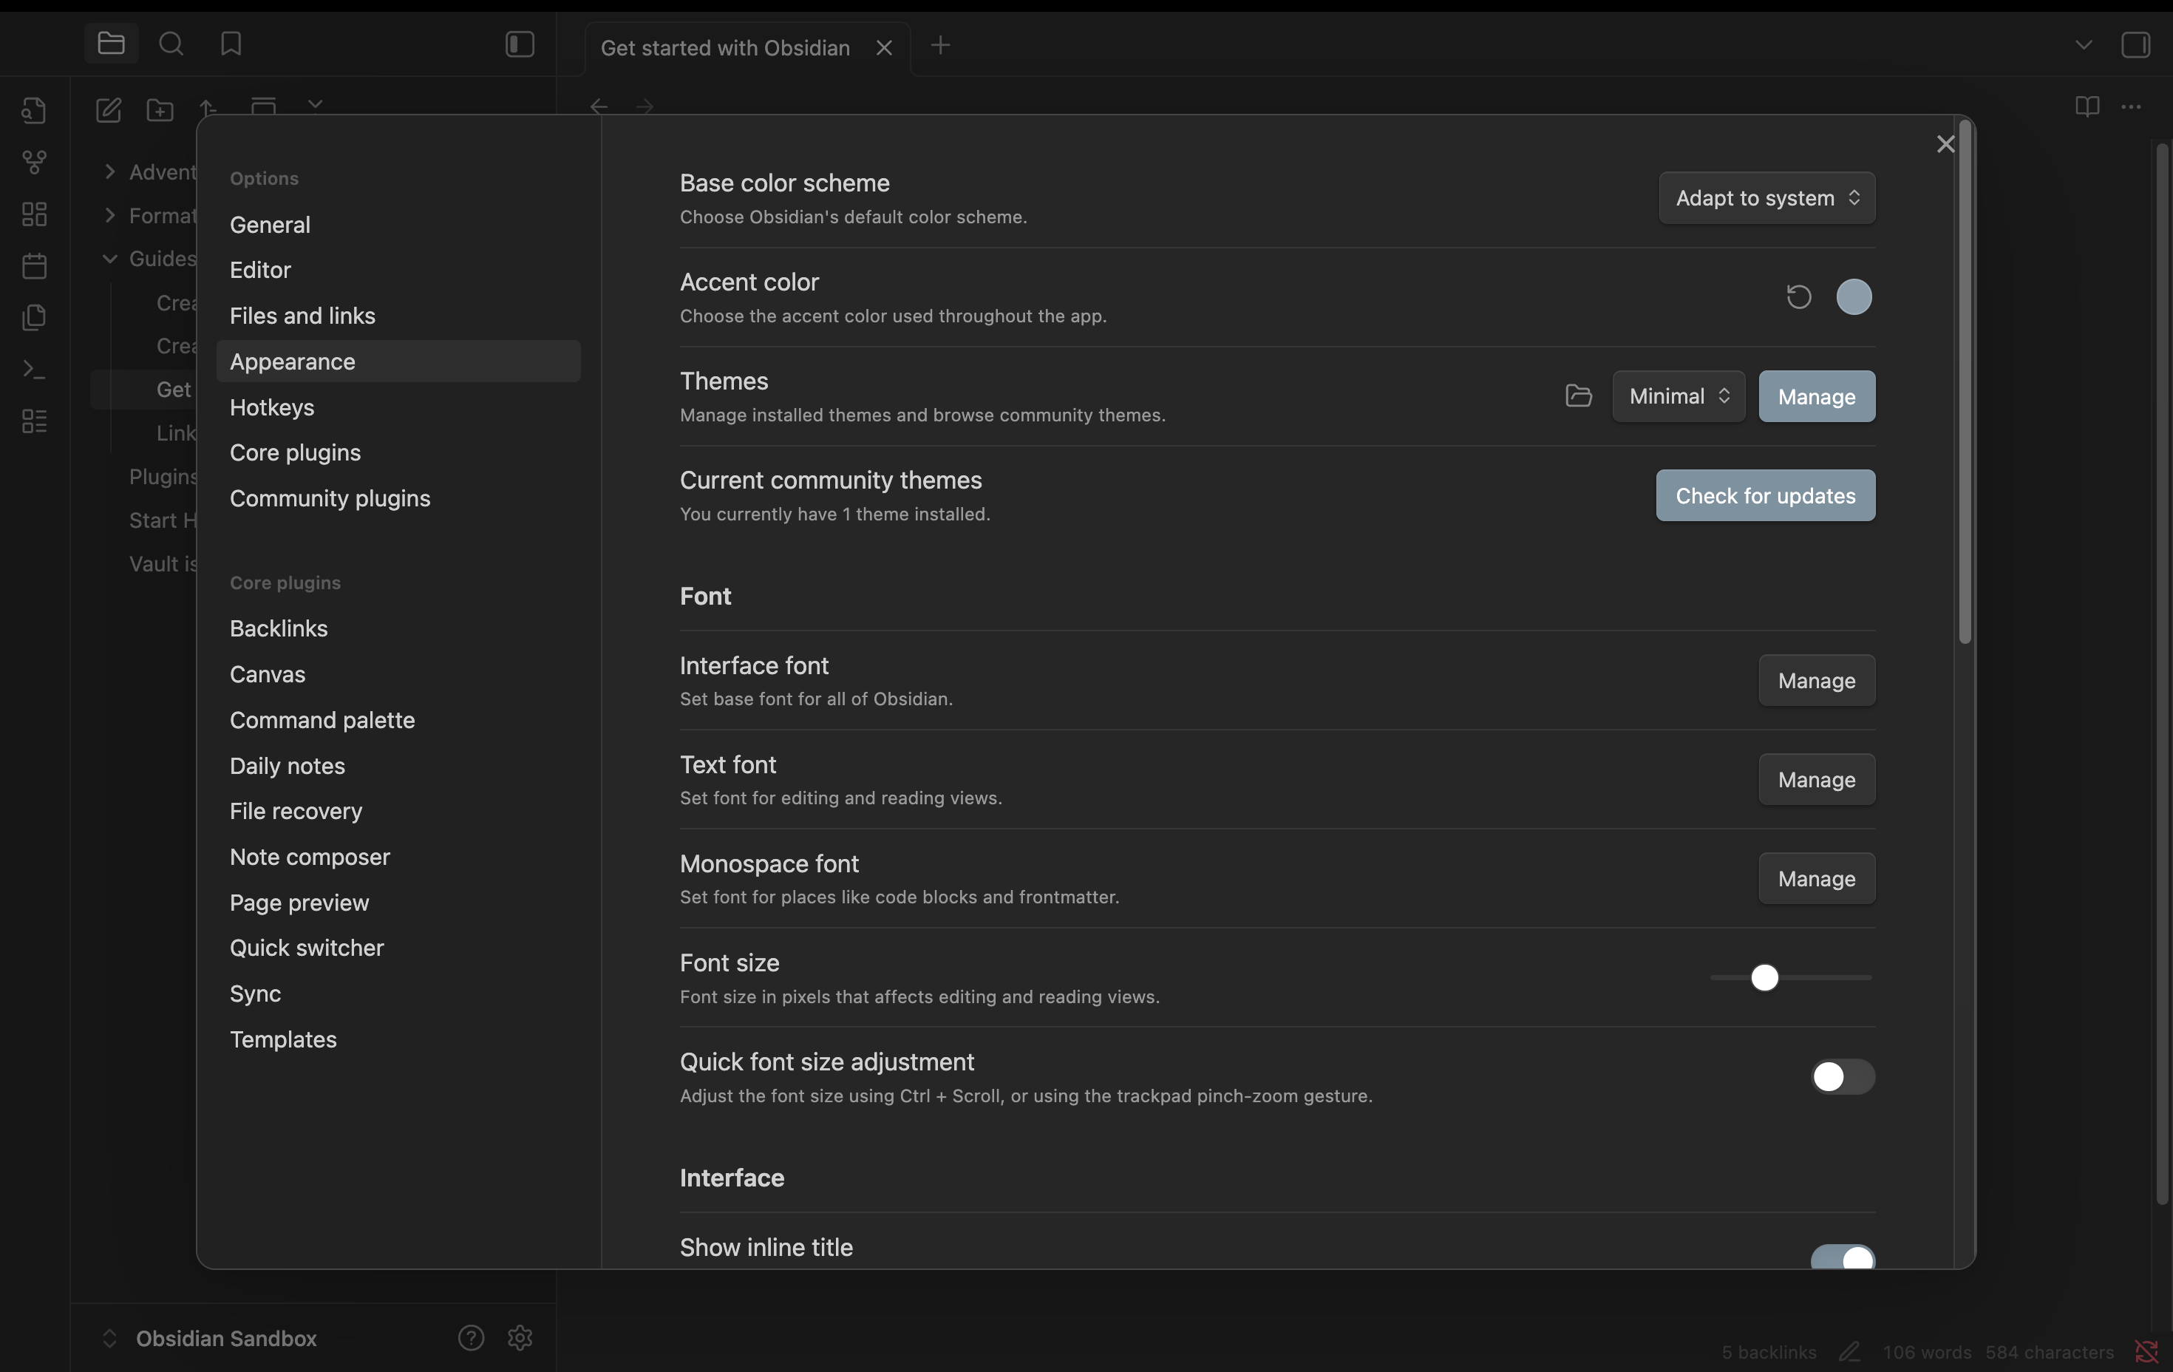
Task: Restore the default accent color
Action: tap(1798, 297)
